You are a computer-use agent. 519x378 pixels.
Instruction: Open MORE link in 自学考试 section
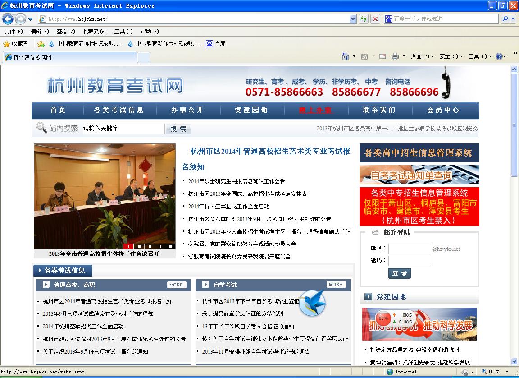pos(336,285)
